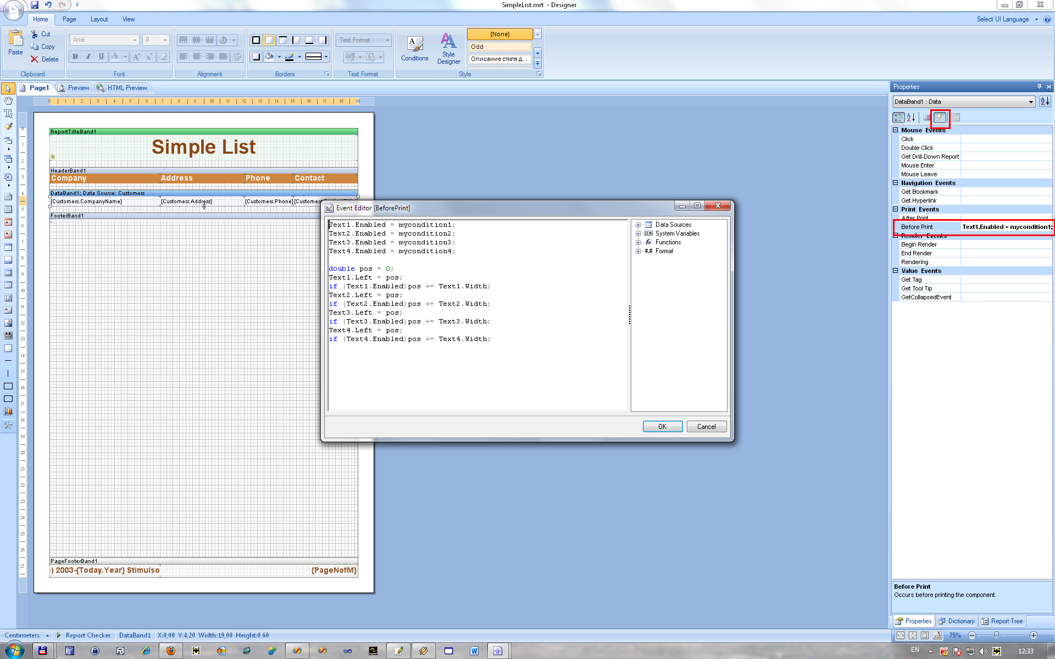Show categorized properties view
The width and height of the screenshot is (1055, 659).
898,117
